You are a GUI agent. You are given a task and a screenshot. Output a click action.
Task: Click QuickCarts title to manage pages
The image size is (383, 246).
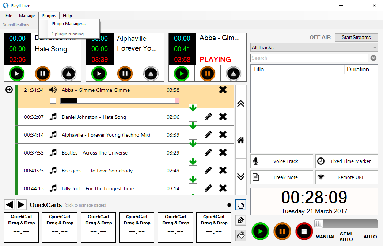coord(46,205)
